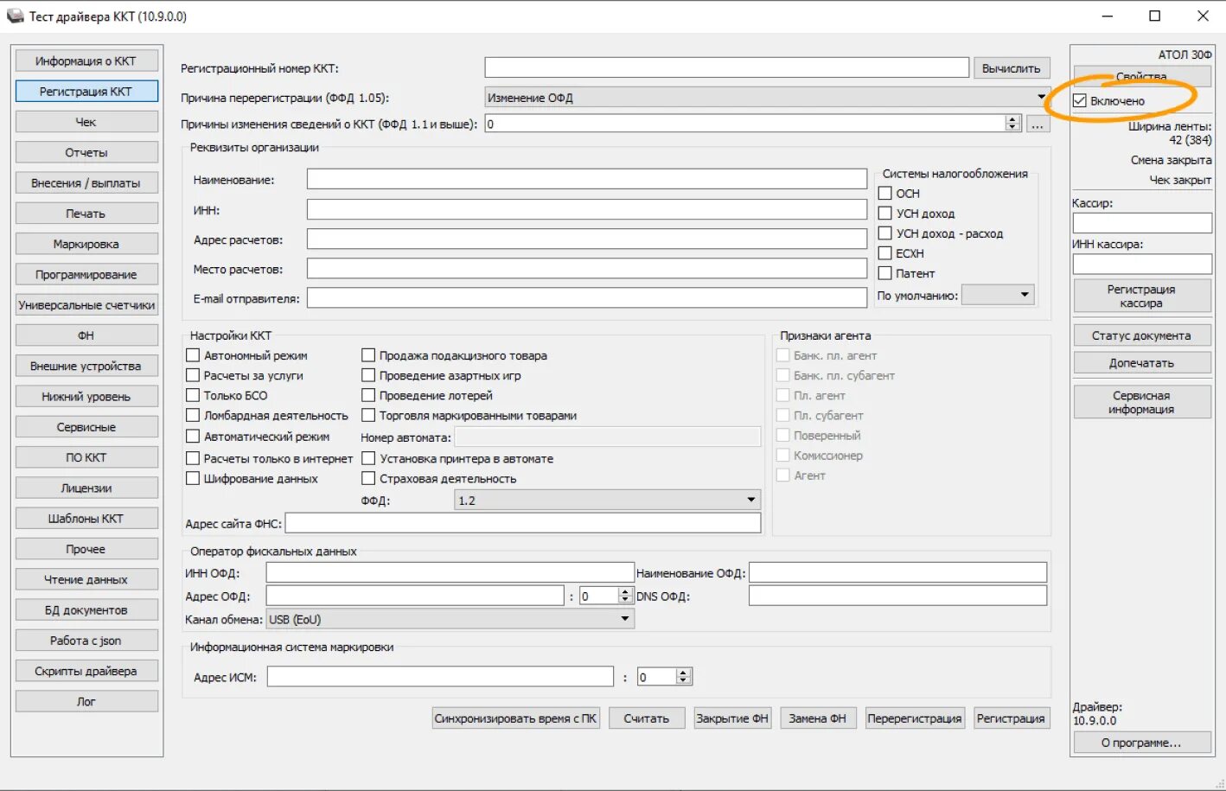Open the По умолчанию tax dropdown
1226x791 pixels.
coord(999,296)
